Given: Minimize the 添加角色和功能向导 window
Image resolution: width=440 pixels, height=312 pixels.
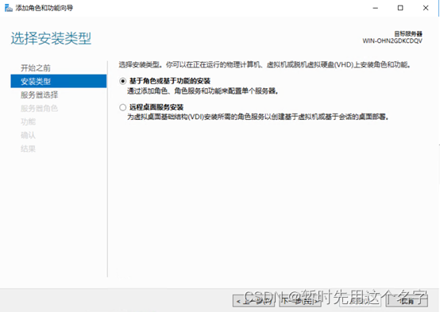Looking at the screenshot, I should 375,8.
